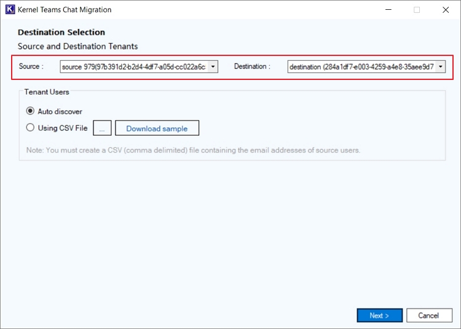The height and width of the screenshot is (329, 461).
Task: Minimize the Kernel Teams Chat Migration window
Action: tap(388, 10)
